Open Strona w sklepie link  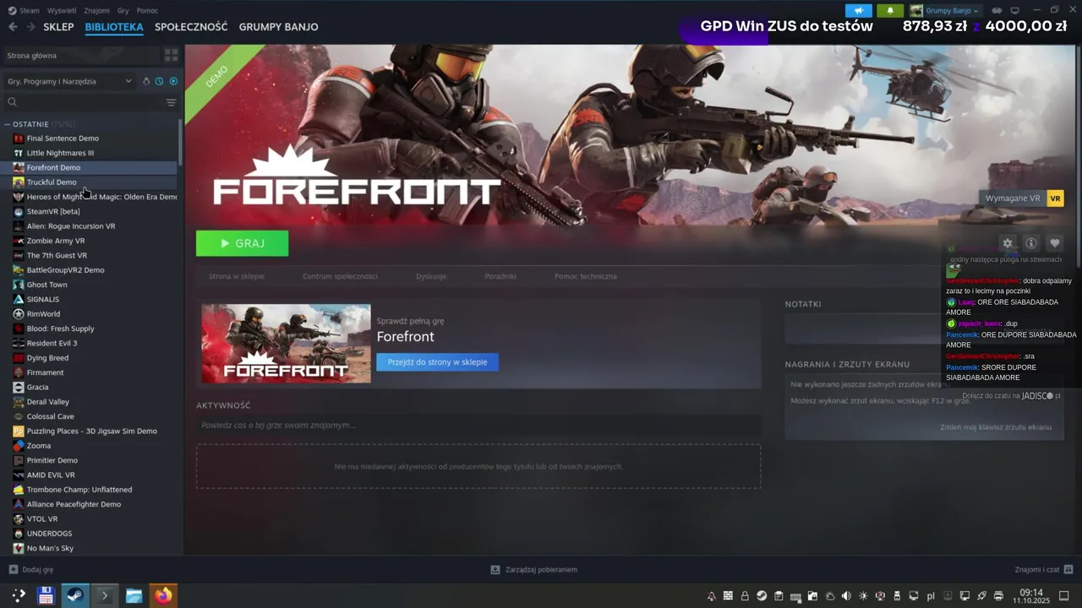237,276
